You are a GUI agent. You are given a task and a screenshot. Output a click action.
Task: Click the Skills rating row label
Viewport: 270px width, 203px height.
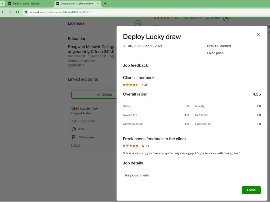126,106
